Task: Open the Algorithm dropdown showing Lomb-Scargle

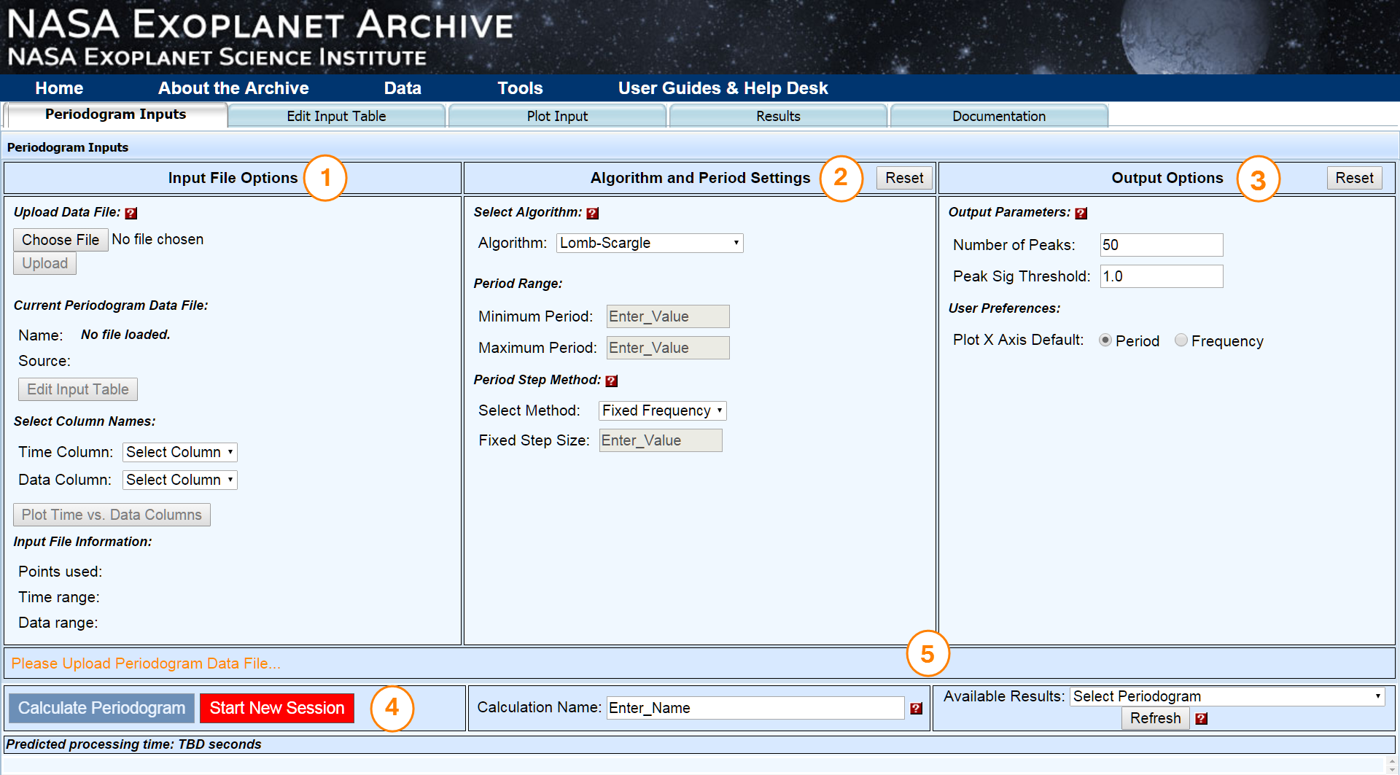Action: tap(650, 243)
